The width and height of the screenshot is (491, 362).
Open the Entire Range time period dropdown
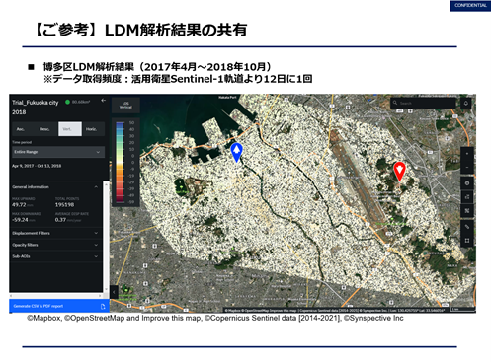pyautogui.click(x=58, y=152)
